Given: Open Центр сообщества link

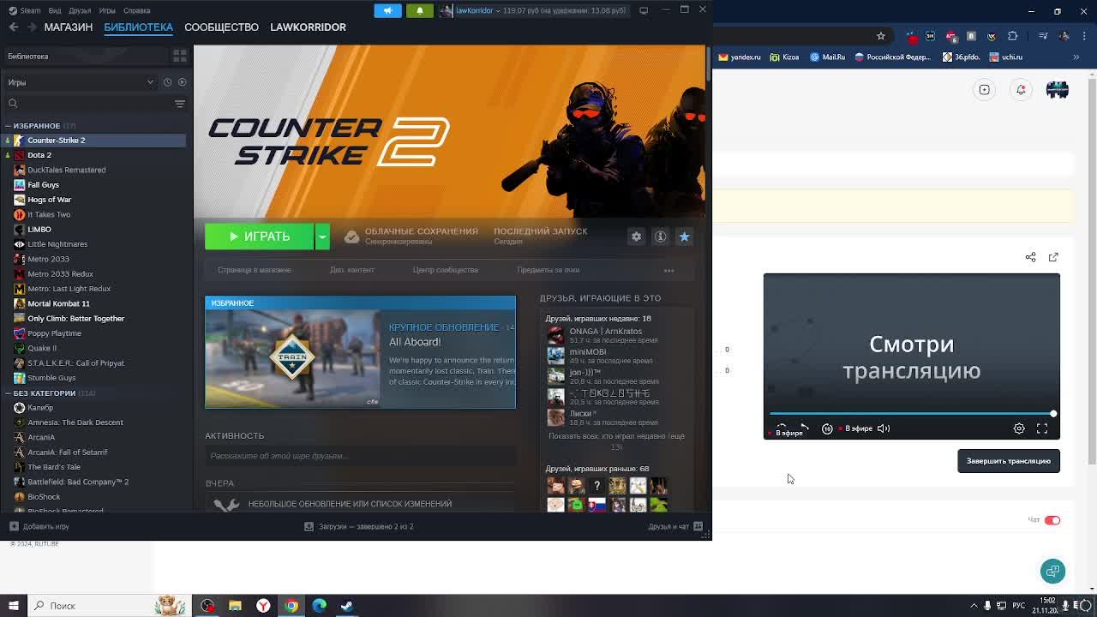Looking at the screenshot, I should (x=446, y=270).
